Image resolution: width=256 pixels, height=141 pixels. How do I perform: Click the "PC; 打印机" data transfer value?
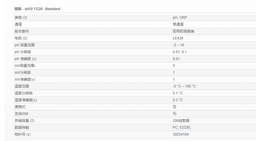point(182,128)
